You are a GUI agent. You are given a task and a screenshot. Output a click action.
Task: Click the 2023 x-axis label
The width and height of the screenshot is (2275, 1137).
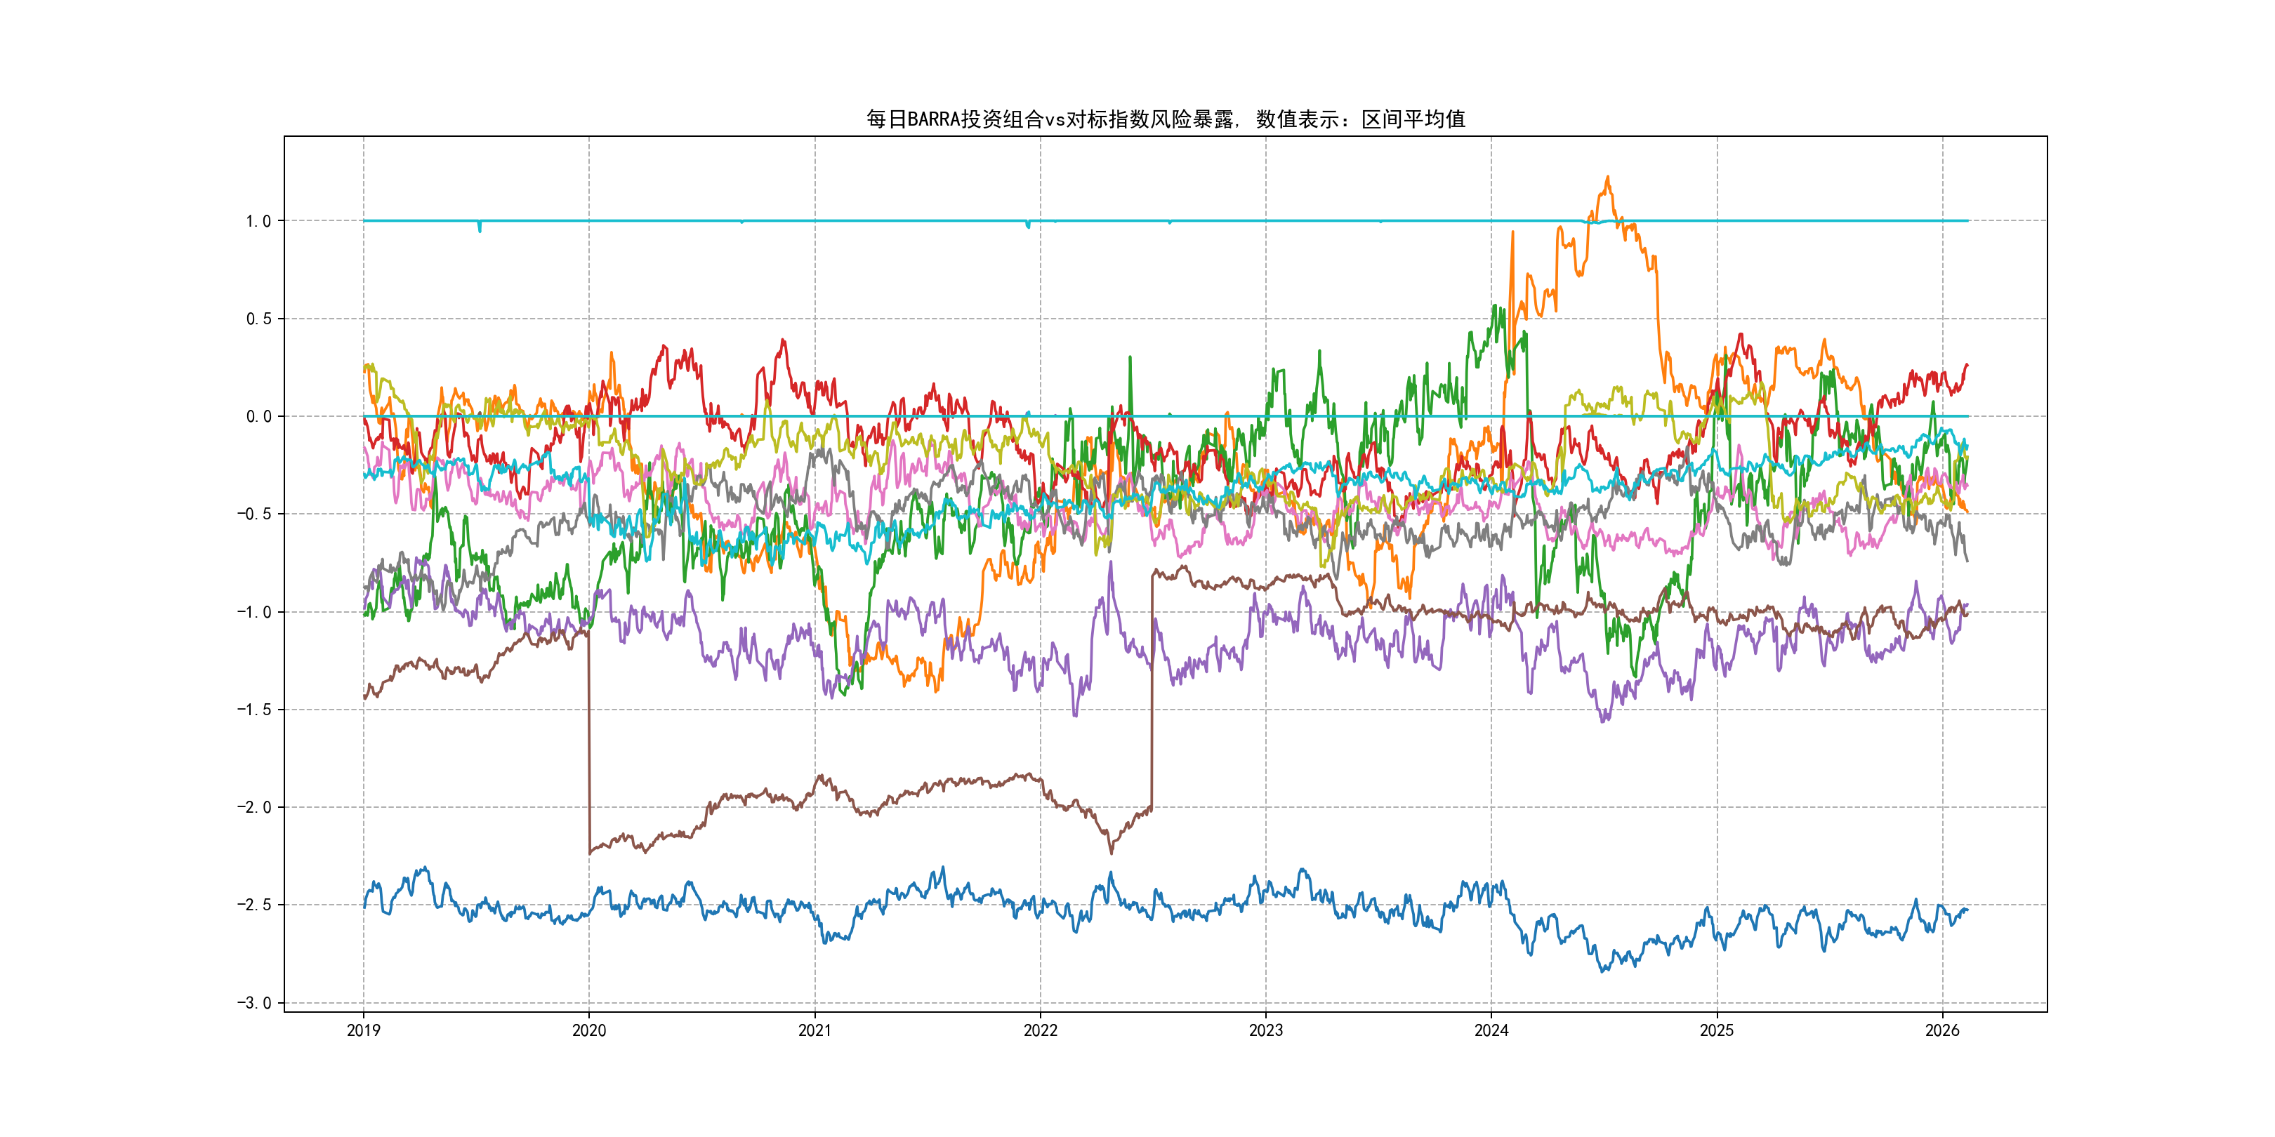point(1265,1030)
